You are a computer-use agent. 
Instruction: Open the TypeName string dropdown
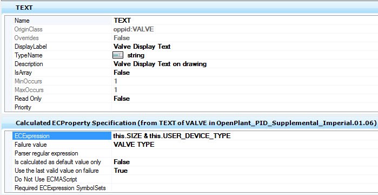(x=244, y=55)
